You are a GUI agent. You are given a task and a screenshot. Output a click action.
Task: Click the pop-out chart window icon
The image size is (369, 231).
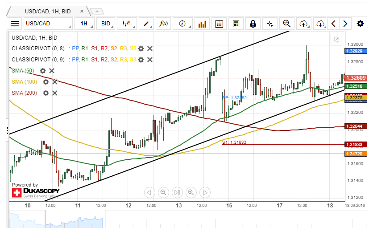[336, 40]
